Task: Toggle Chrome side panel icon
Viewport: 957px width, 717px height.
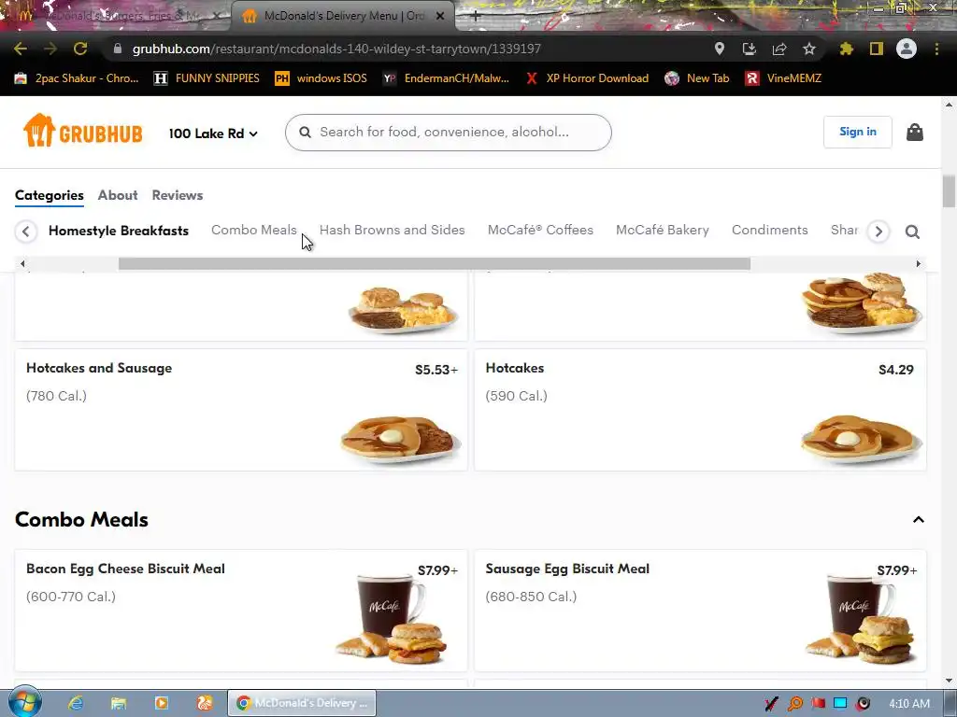Action: pos(876,49)
